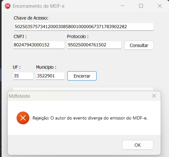Maximize the Encerramento de MDF-e window
169x157 pixels.
pyautogui.click(x=141, y=6)
